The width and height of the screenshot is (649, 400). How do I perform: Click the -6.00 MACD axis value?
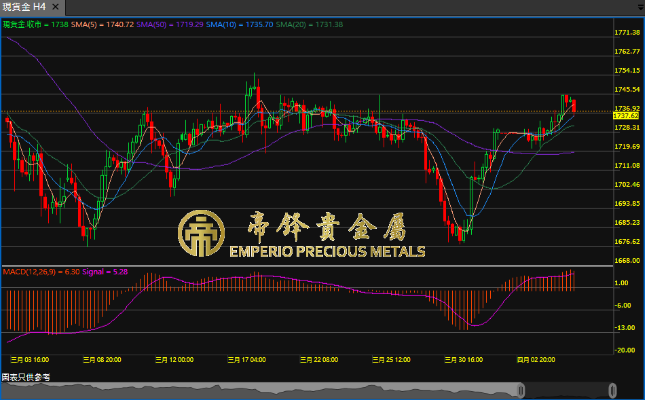click(x=623, y=306)
